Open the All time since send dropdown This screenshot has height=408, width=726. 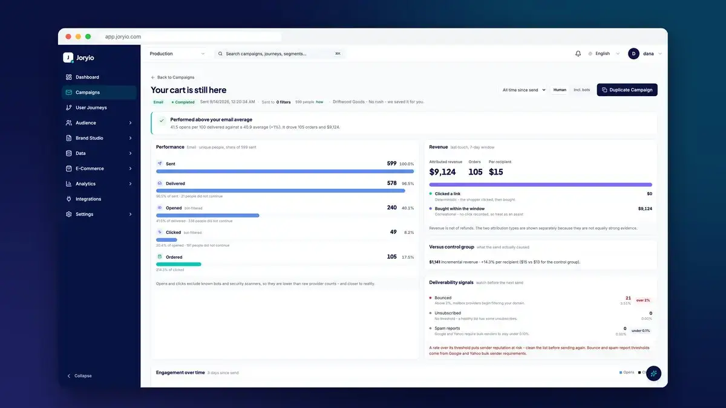coord(524,90)
